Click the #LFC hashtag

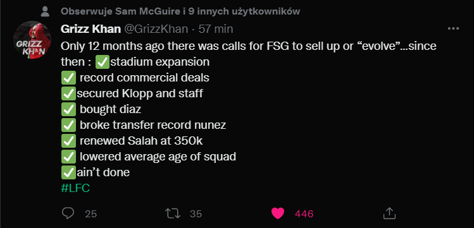[x=75, y=188]
